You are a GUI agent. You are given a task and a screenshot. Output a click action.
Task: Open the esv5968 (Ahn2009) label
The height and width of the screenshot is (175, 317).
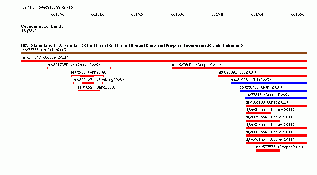(x=89, y=72)
